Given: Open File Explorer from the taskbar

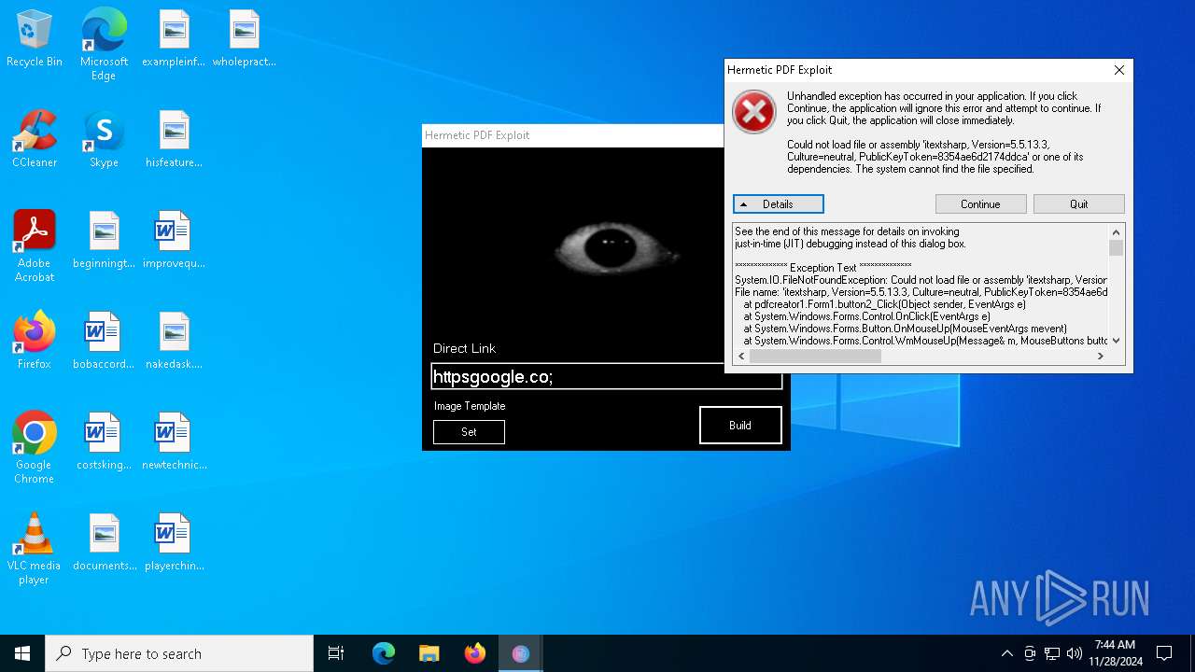Looking at the screenshot, I should 429,653.
